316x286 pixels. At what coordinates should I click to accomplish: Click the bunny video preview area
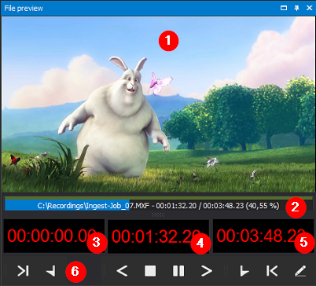pos(158,104)
